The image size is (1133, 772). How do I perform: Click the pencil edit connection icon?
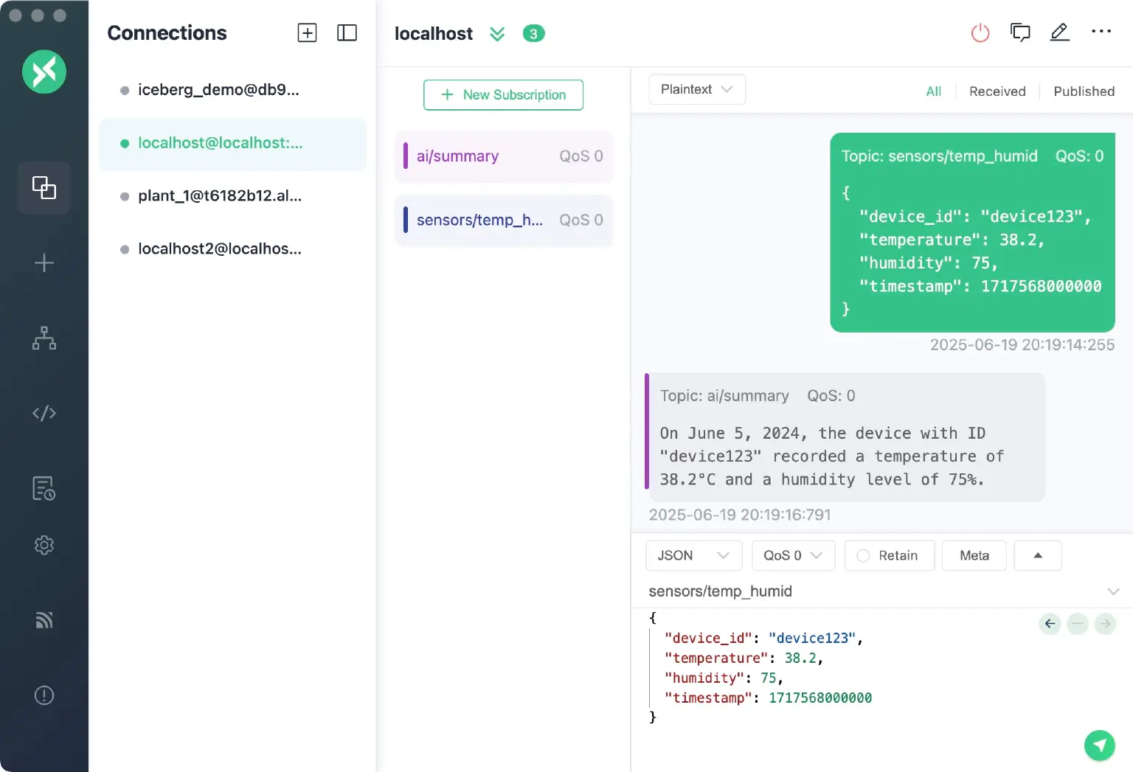[1059, 32]
